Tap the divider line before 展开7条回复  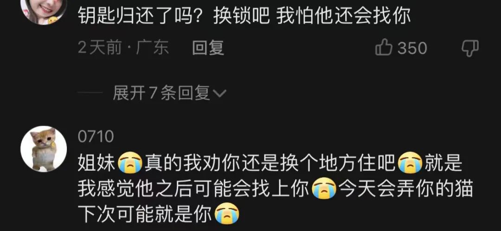tap(90, 94)
